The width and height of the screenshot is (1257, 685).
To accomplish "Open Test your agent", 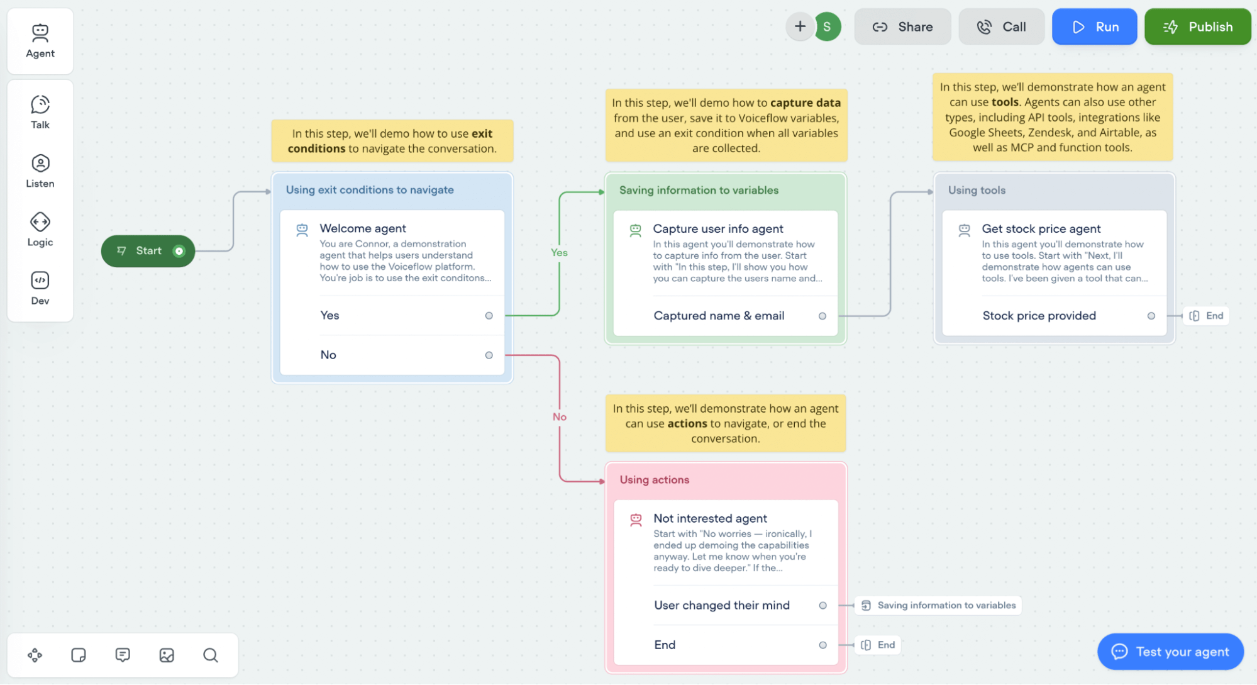I will tap(1170, 652).
